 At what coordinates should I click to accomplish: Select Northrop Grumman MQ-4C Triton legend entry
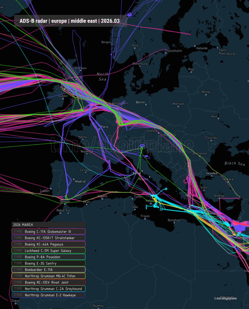(48, 276)
